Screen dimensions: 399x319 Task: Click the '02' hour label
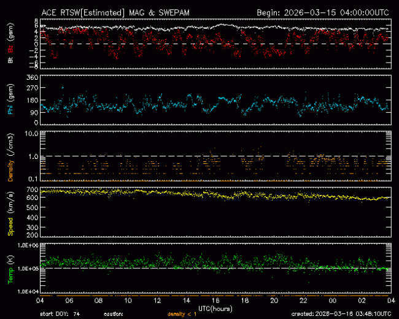[362, 301]
